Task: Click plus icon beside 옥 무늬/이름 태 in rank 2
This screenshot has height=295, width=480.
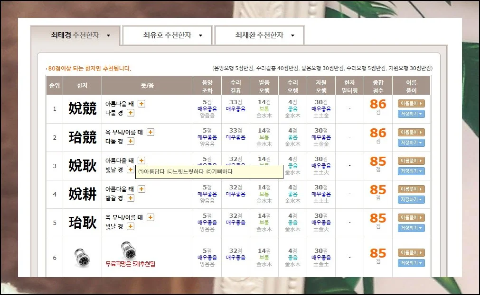Action: pyautogui.click(x=151, y=132)
